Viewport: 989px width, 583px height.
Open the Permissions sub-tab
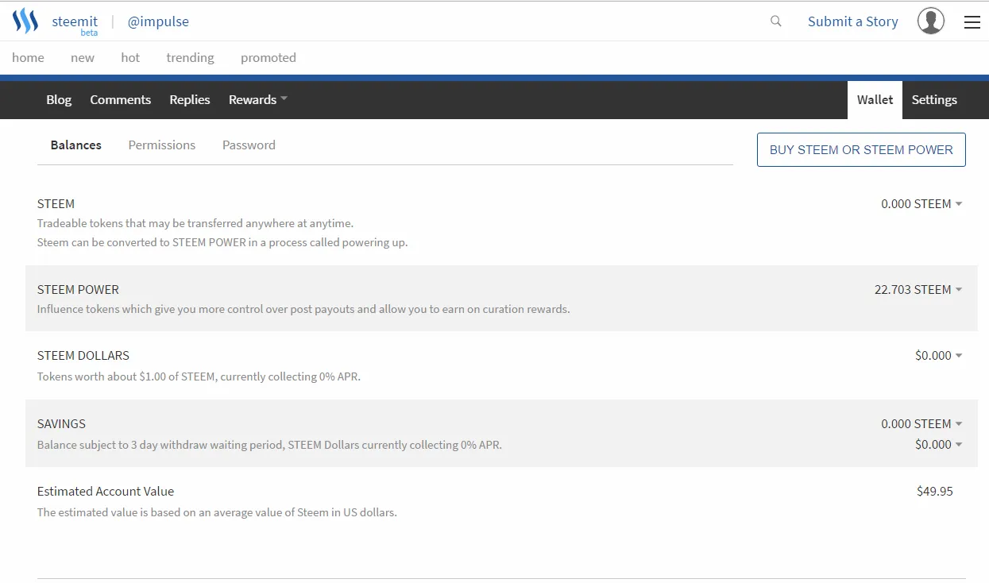point(162,145)
